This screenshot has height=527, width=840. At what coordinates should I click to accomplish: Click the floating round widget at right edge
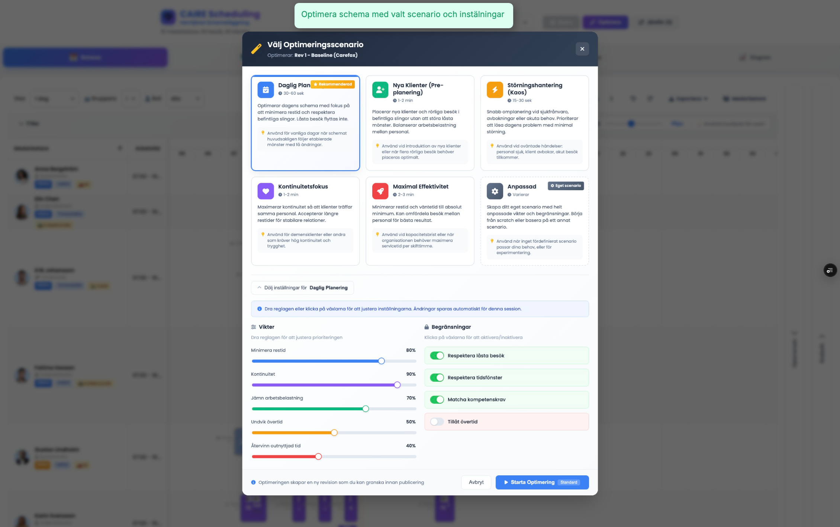click(x=830, y=270)
